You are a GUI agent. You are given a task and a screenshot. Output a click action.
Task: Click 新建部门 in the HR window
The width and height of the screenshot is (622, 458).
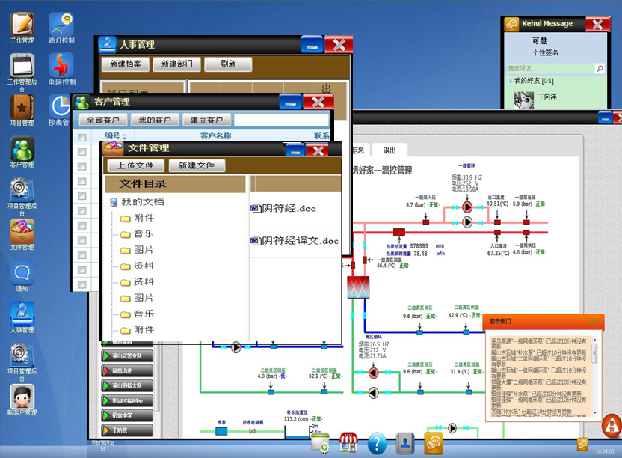pyautogui.click(x=176, y=64)
